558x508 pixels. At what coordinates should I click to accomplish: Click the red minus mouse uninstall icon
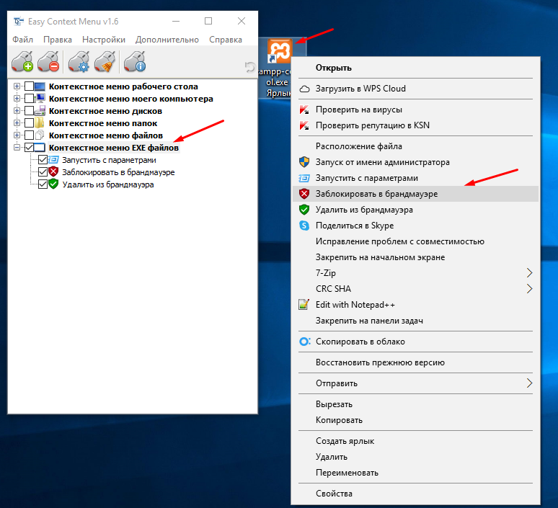tap(48, 61)
